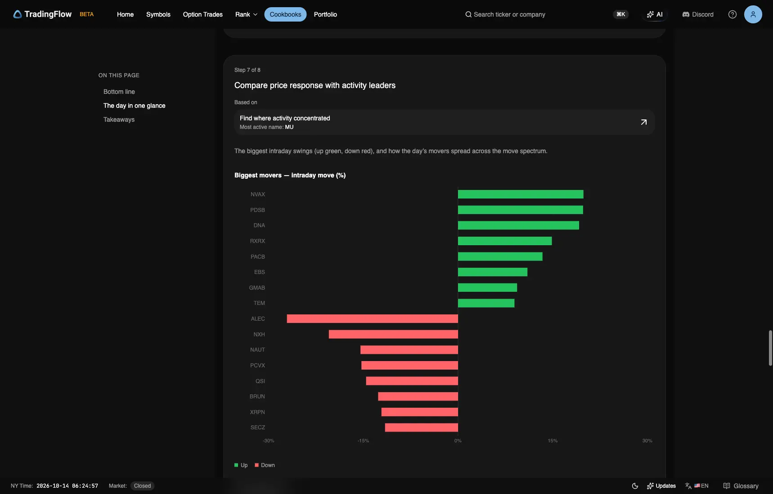Click the QSI red bar
This screenshot has height=494, width=773.
click(412, 381)
